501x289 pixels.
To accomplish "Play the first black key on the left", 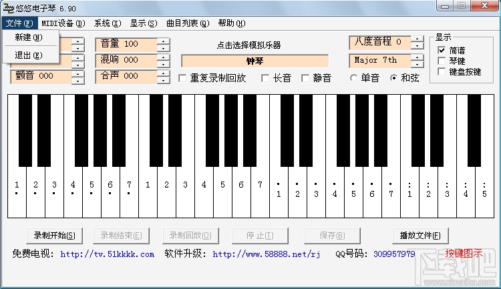I will click(x=25, y=131).
